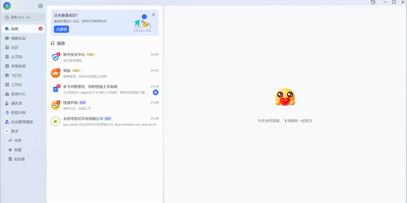Click the user avatar G
Viewport: 407px width, 203px height.
[7, 6]
